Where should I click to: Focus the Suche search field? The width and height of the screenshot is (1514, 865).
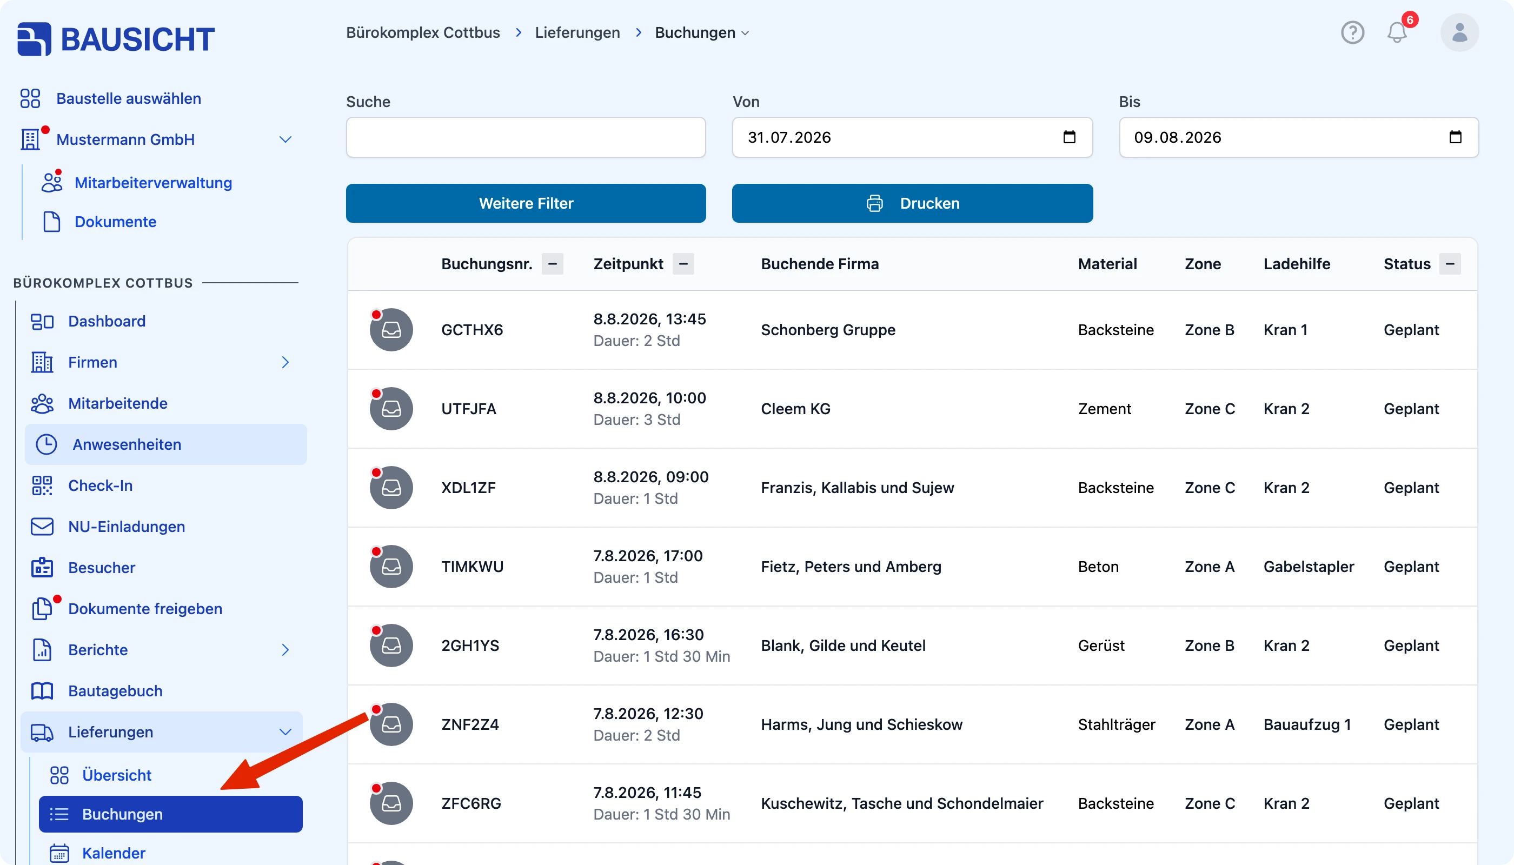tap(526, 137)
